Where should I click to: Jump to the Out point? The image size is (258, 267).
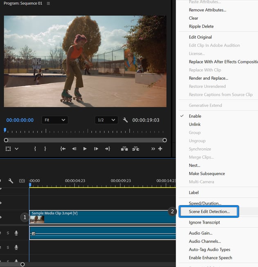(x=107, y=149)
